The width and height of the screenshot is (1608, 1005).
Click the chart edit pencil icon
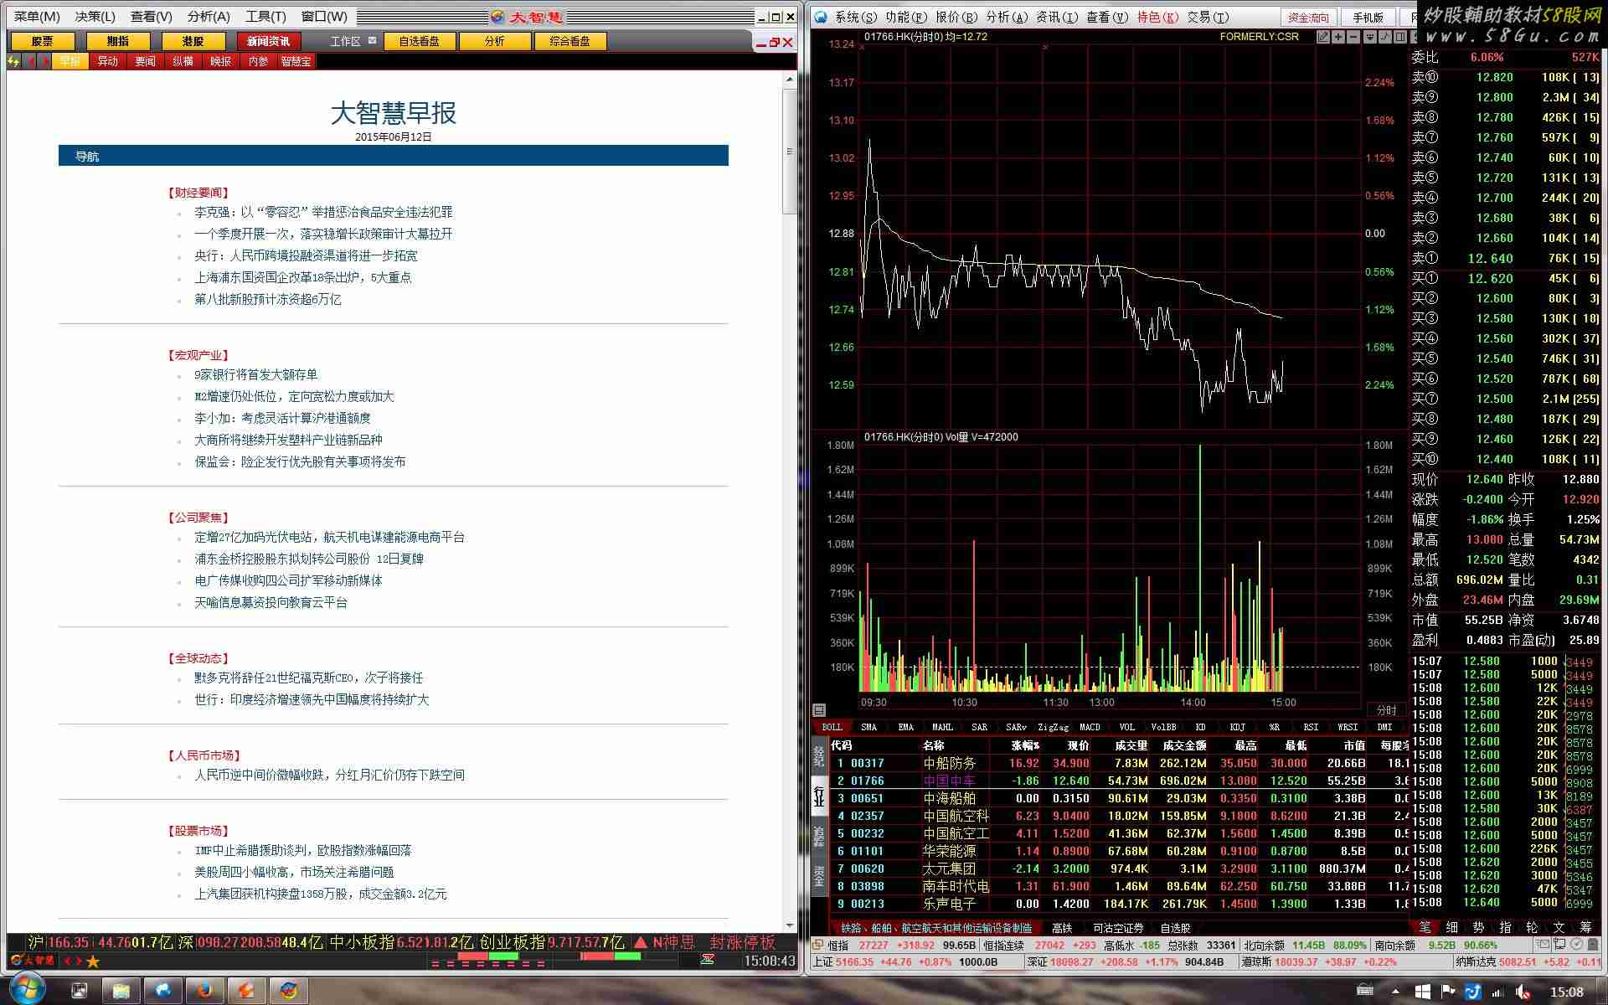[1323, 37]
